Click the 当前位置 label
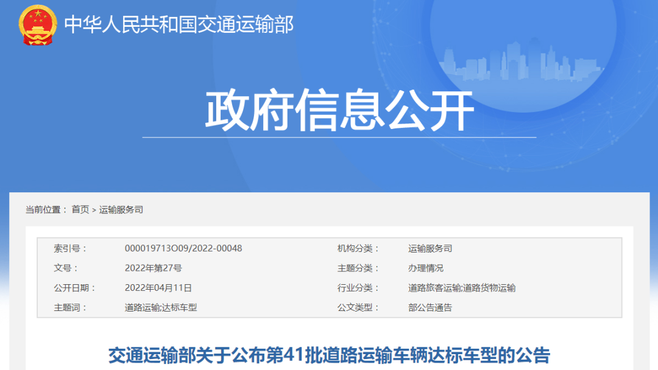658x370 pixels. [x=46, y=209]
